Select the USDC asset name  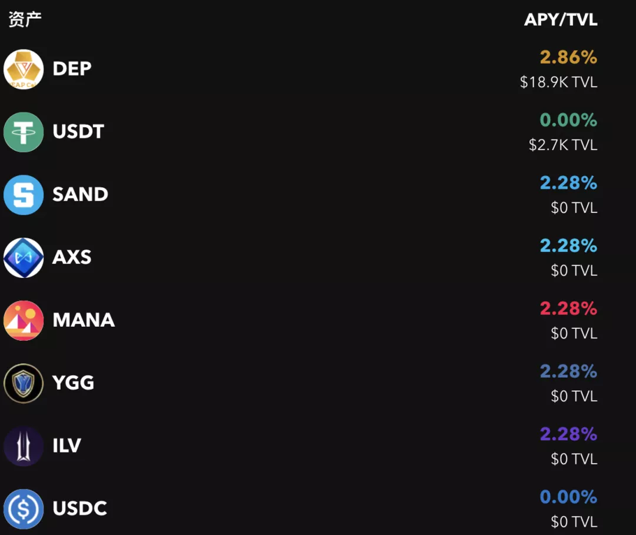(80, 509)
